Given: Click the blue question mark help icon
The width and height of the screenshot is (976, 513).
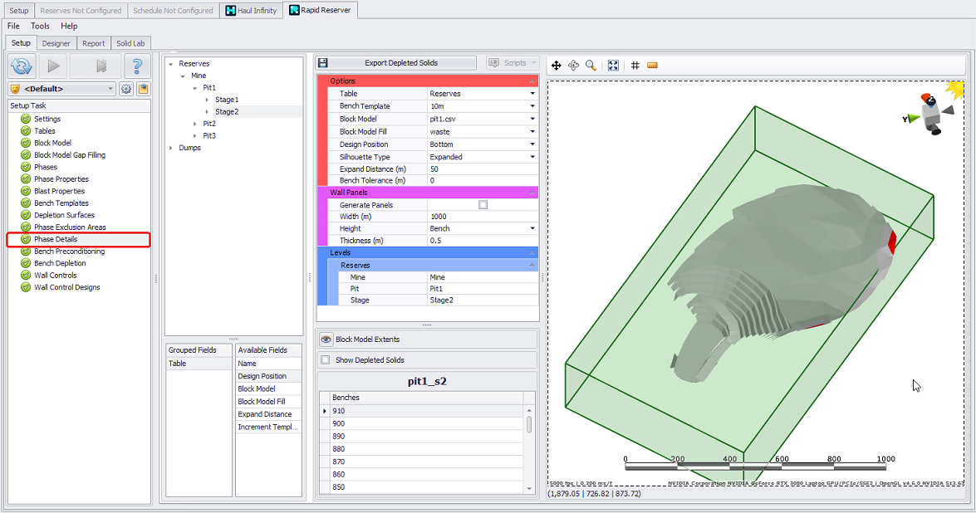Looking at the screenshot, I should click(x=136, y=66).
